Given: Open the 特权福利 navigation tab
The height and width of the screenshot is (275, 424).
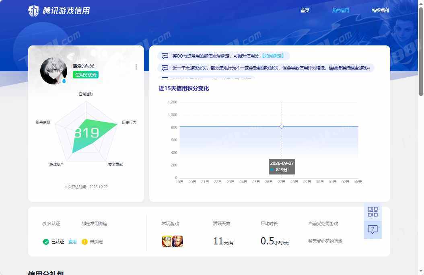Looking at the screenshot, I should [380, 10].
